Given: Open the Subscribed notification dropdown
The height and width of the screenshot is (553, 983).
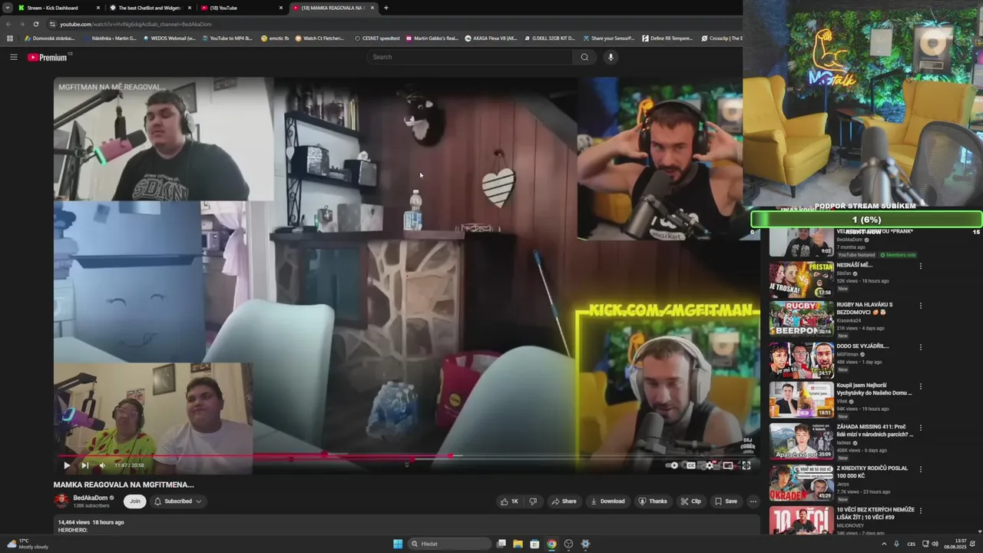Looking at the screenshot, I should 177,502.
